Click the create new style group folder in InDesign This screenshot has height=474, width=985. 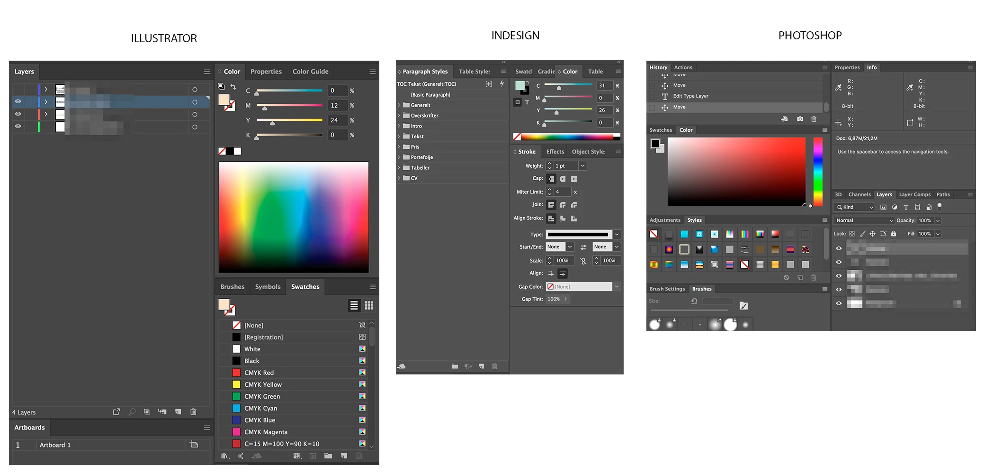(455, 366)
